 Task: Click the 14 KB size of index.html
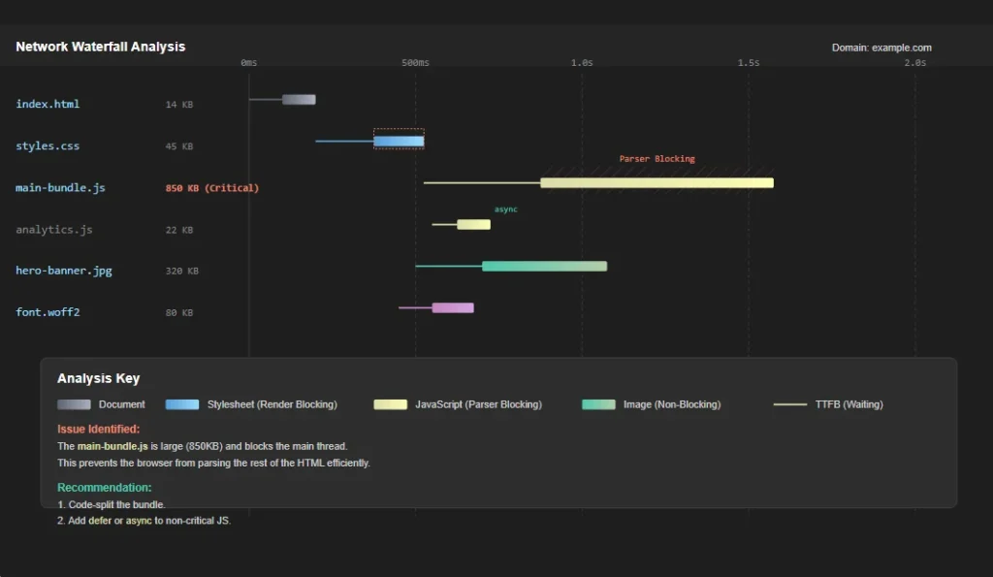pos(179,105)
